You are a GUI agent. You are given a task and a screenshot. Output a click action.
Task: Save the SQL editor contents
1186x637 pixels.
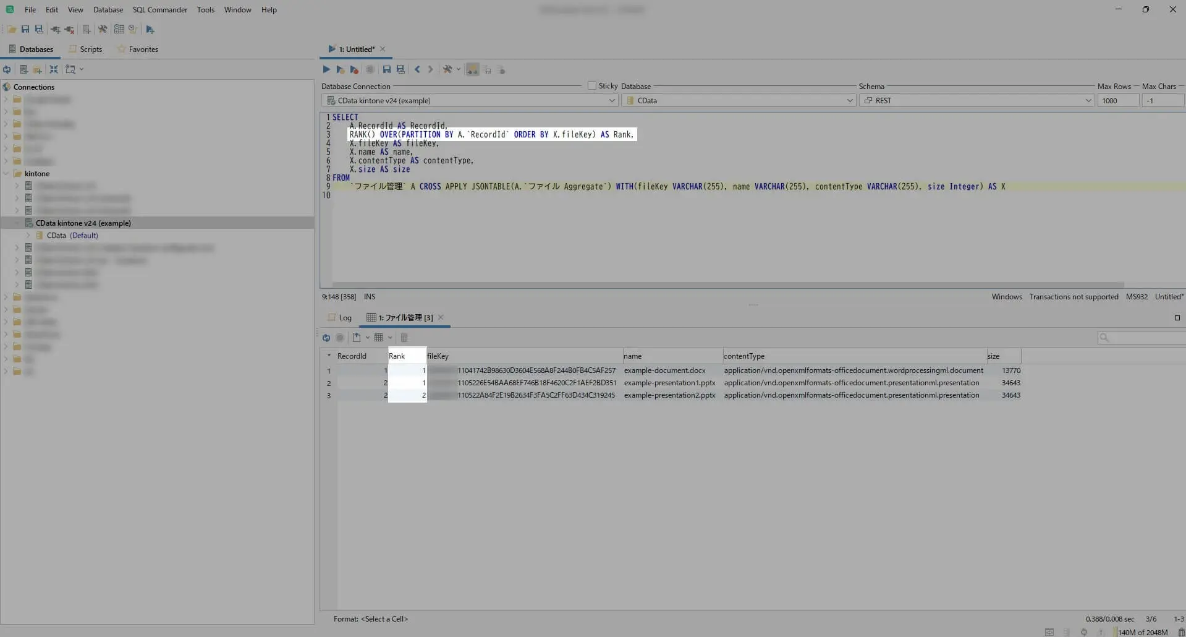click(x=386, y=70)
